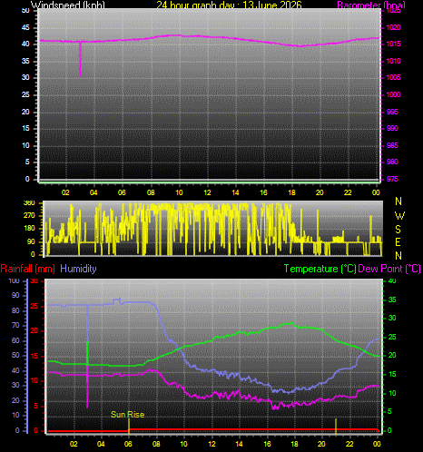This screenshot has width=423, height=452.
Task: Click the 24 hour graph date title
Action: (x=229, y=5)
